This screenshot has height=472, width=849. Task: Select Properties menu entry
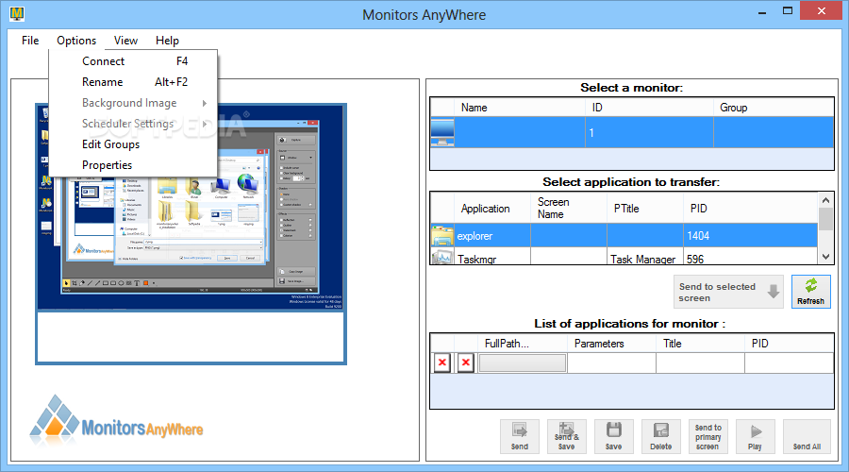coord(133,165)
